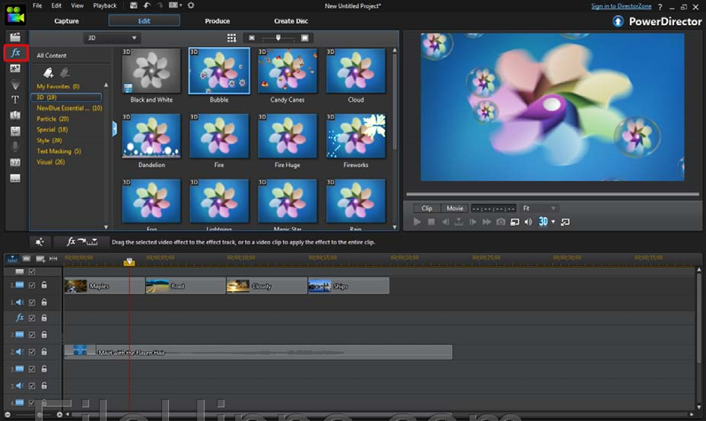Viewport: 706px width, 421px height.
Task: Step to next frame in preview
Action: click(473, 222)
